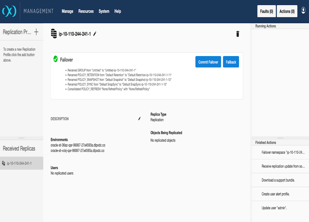Open the Failover namespace finished action

[x=283, y=152]
